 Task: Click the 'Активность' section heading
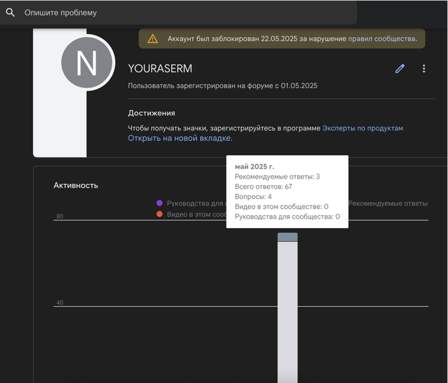pyautogui.click(x=76, y=185)
